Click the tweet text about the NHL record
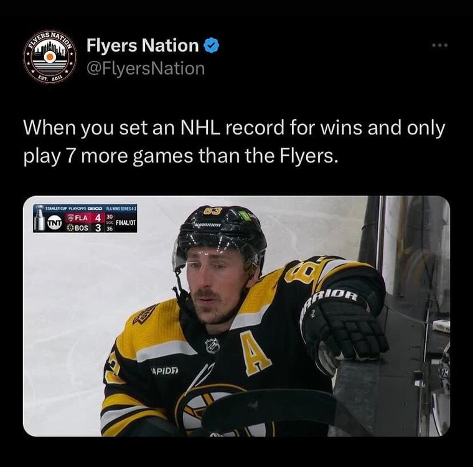 (233, 141)
